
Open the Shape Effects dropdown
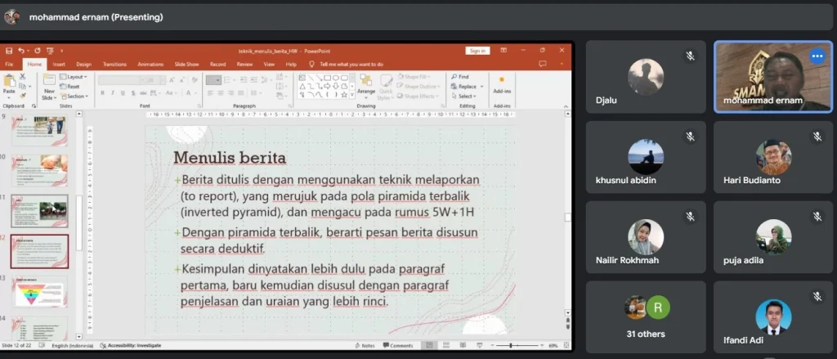pyautogui.click(x=418, y=96)
